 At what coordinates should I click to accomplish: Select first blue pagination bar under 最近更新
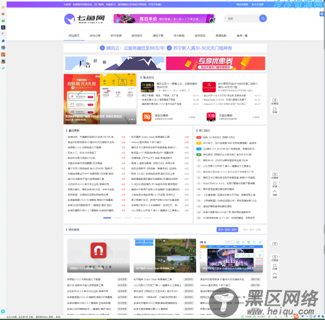(107, 218)
